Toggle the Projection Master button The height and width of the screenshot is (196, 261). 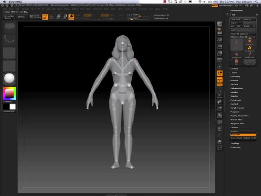(9, 17)
